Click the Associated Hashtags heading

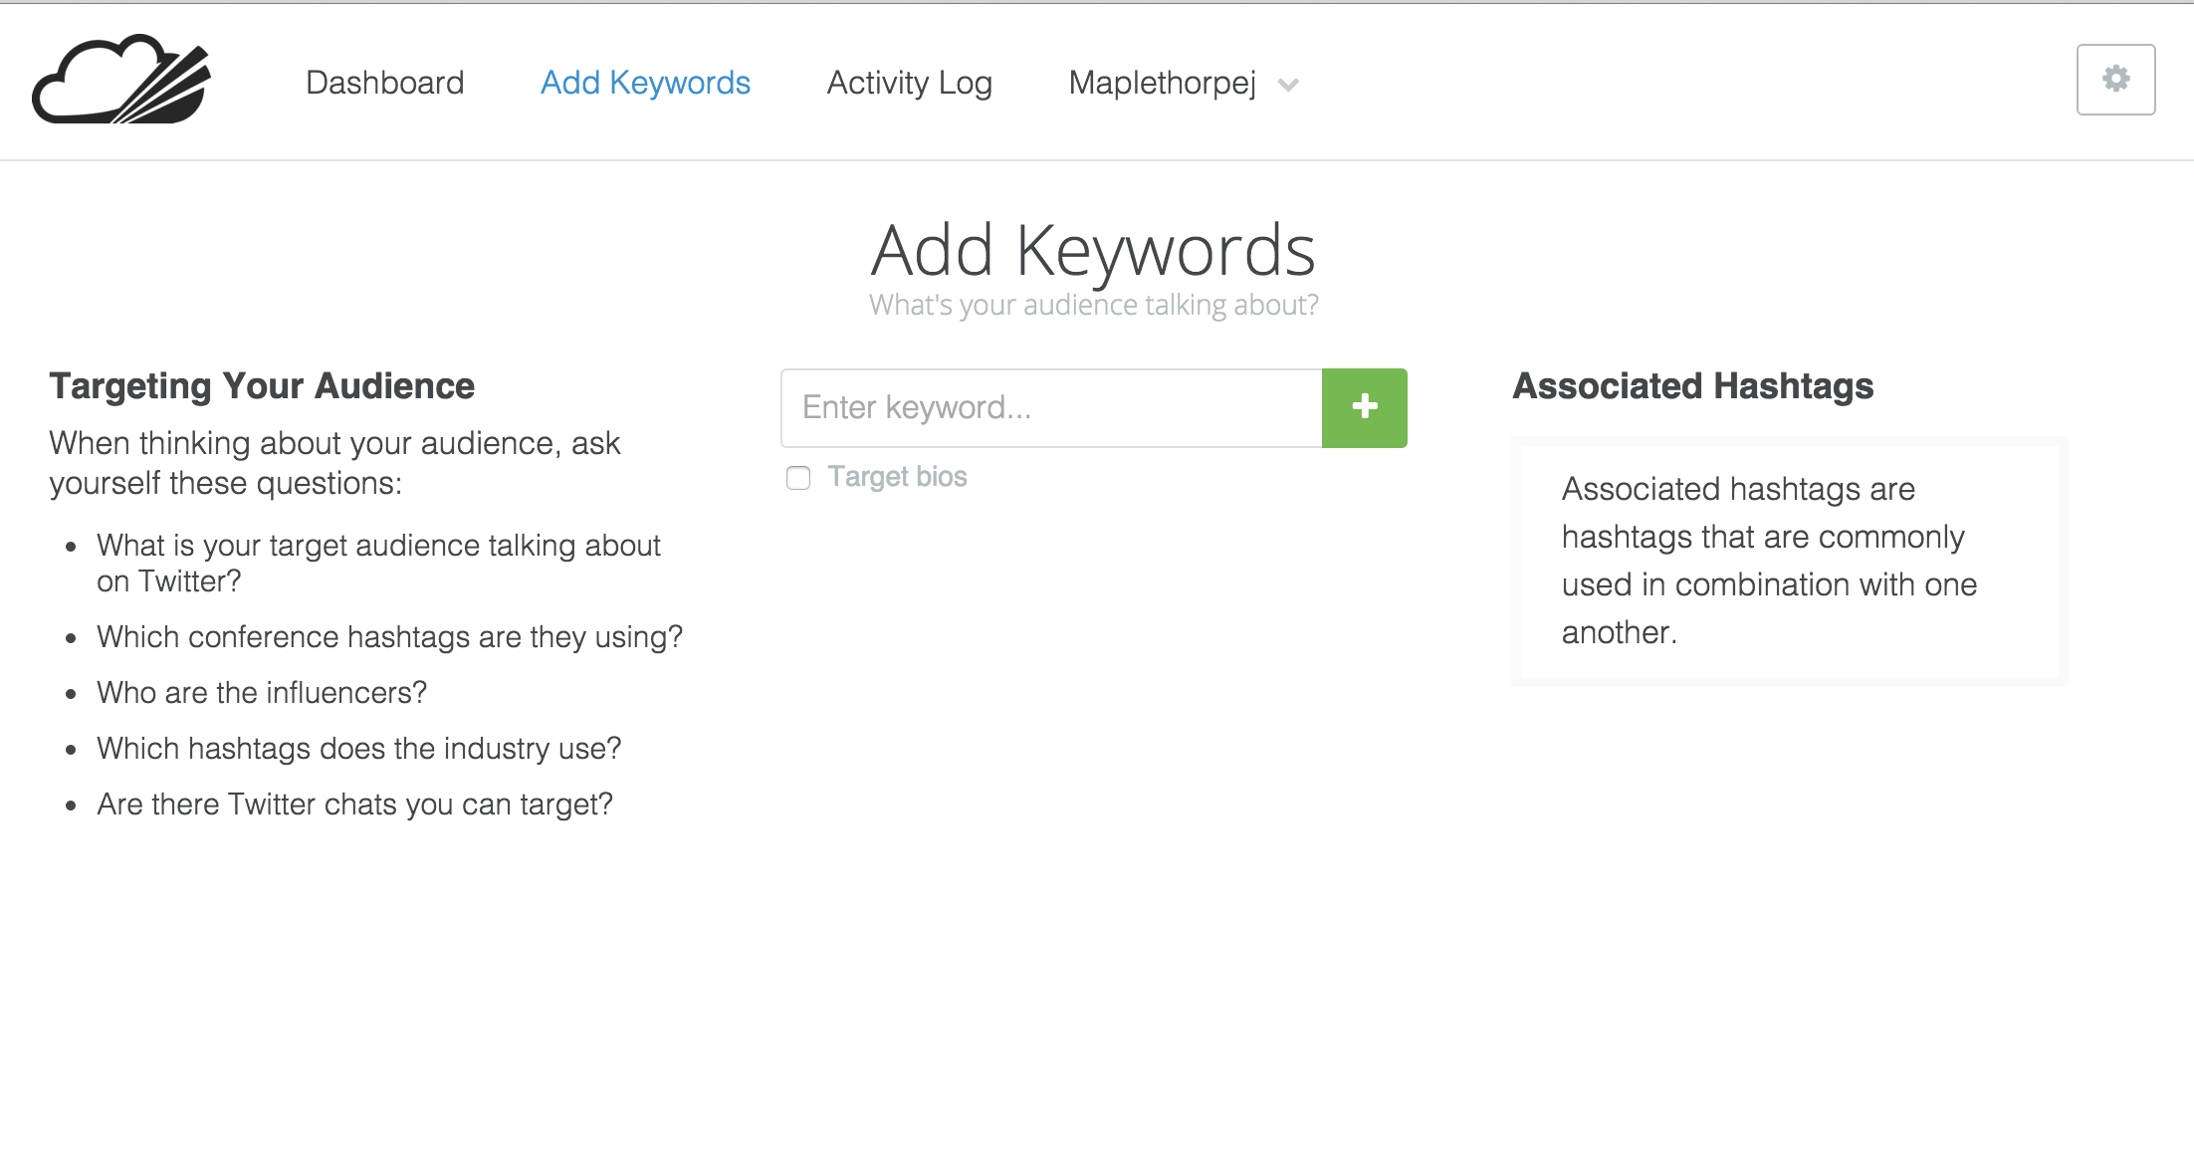point(1692,386)
